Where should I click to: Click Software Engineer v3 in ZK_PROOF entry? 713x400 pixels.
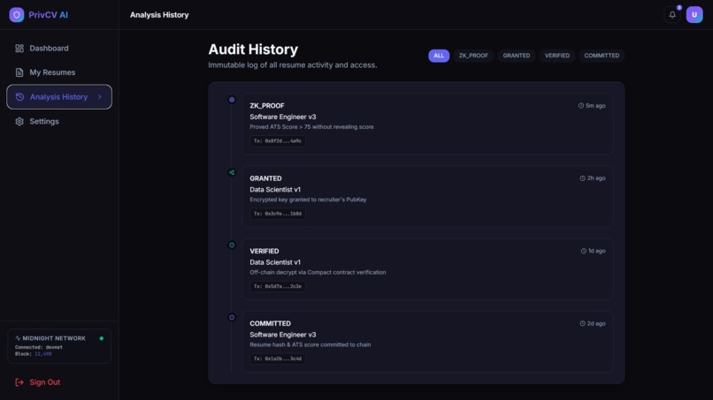click(x=283, y=117)
